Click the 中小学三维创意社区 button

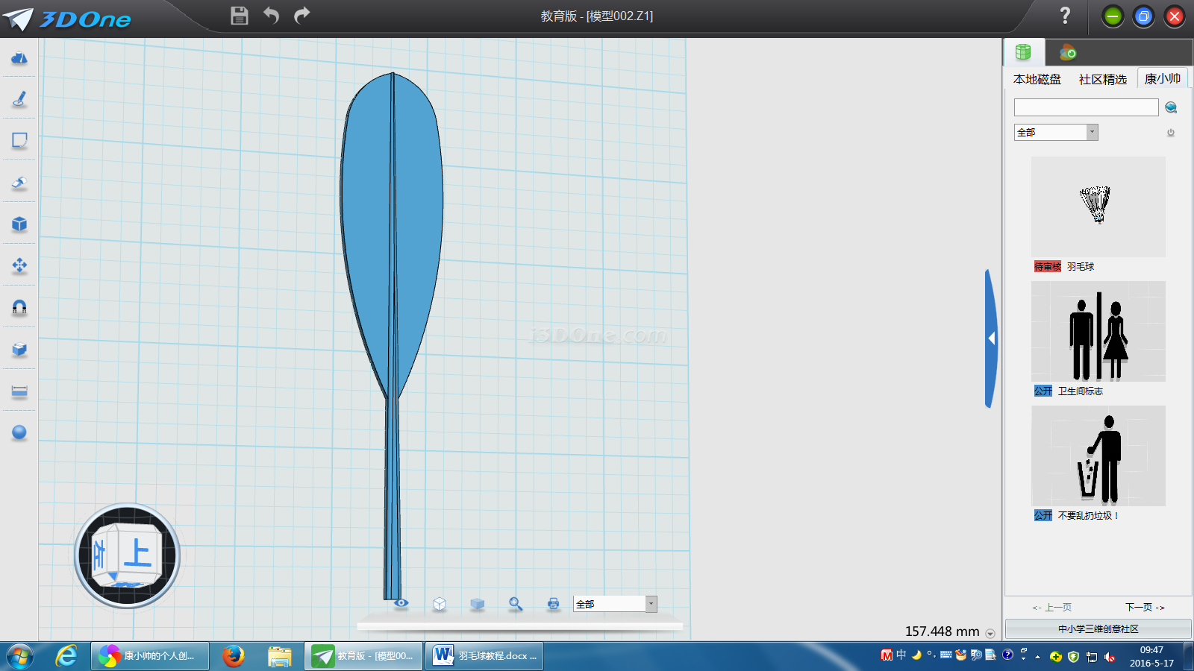click(1098, 629)
